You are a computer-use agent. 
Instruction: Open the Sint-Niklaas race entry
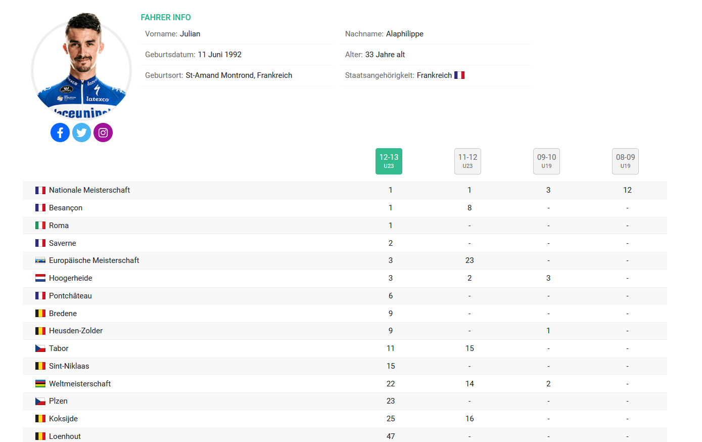[x=69, y=366]
